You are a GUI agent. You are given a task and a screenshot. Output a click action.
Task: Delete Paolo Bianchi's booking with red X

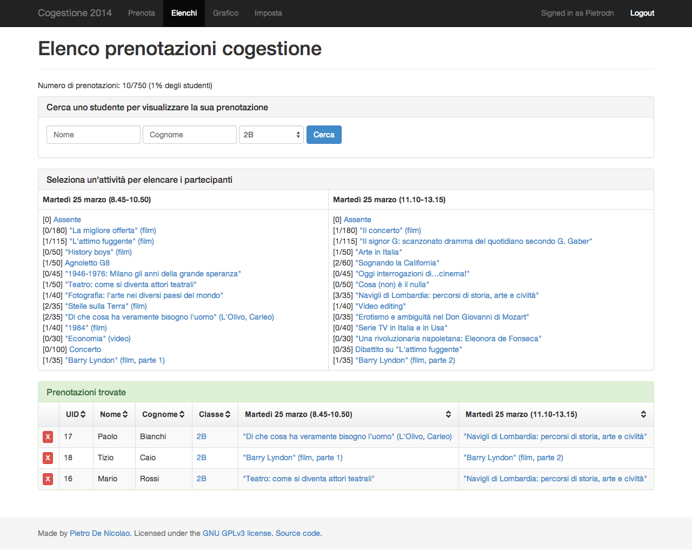pos(48,437)
